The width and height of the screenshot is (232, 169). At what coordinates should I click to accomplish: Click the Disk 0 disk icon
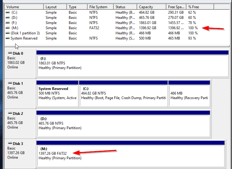click(x=10, y=53)
